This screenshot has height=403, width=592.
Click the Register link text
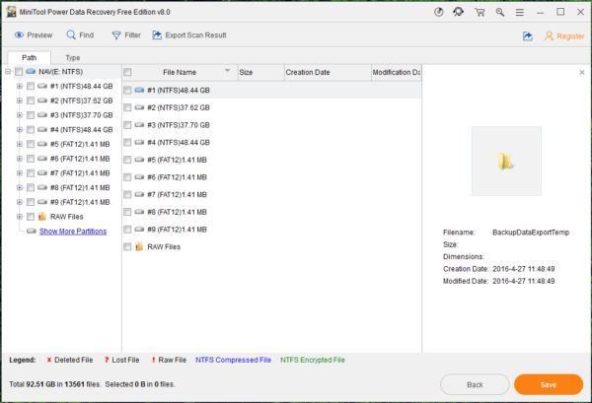click(x=570, y=36)
